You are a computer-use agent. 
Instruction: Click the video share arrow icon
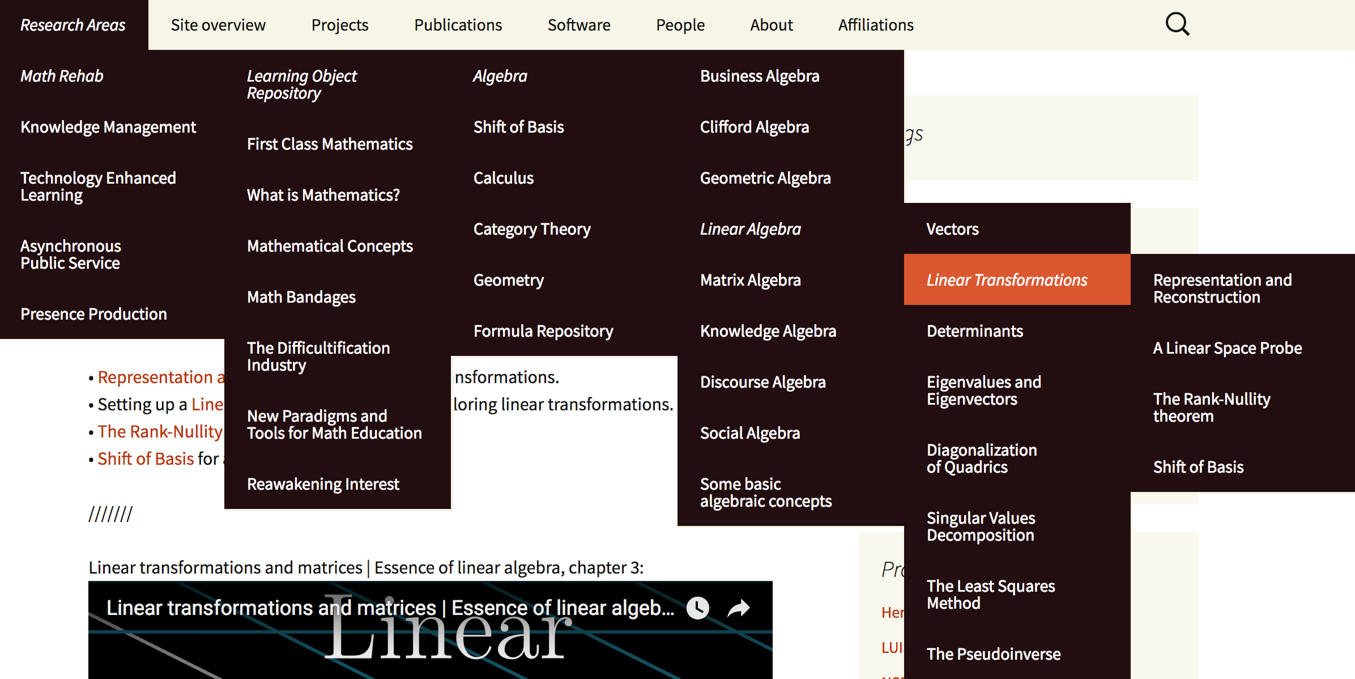pyautogui.click(x=738, y=608)
